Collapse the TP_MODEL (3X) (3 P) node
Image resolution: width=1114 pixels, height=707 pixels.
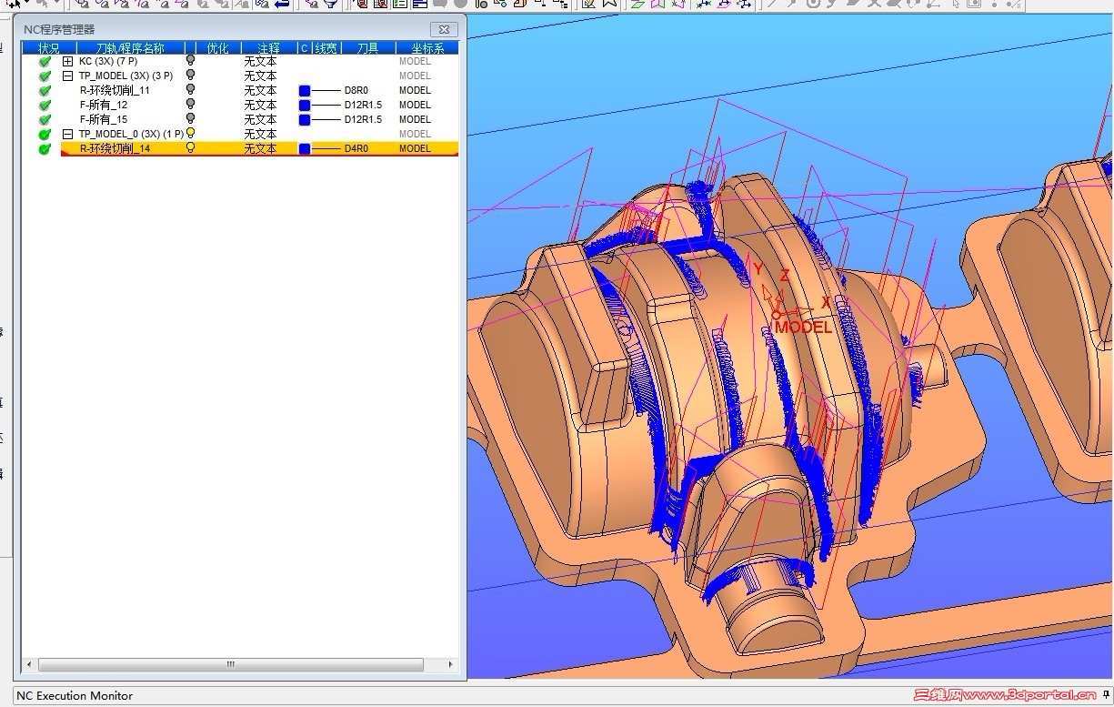click(x=67, y=76)
